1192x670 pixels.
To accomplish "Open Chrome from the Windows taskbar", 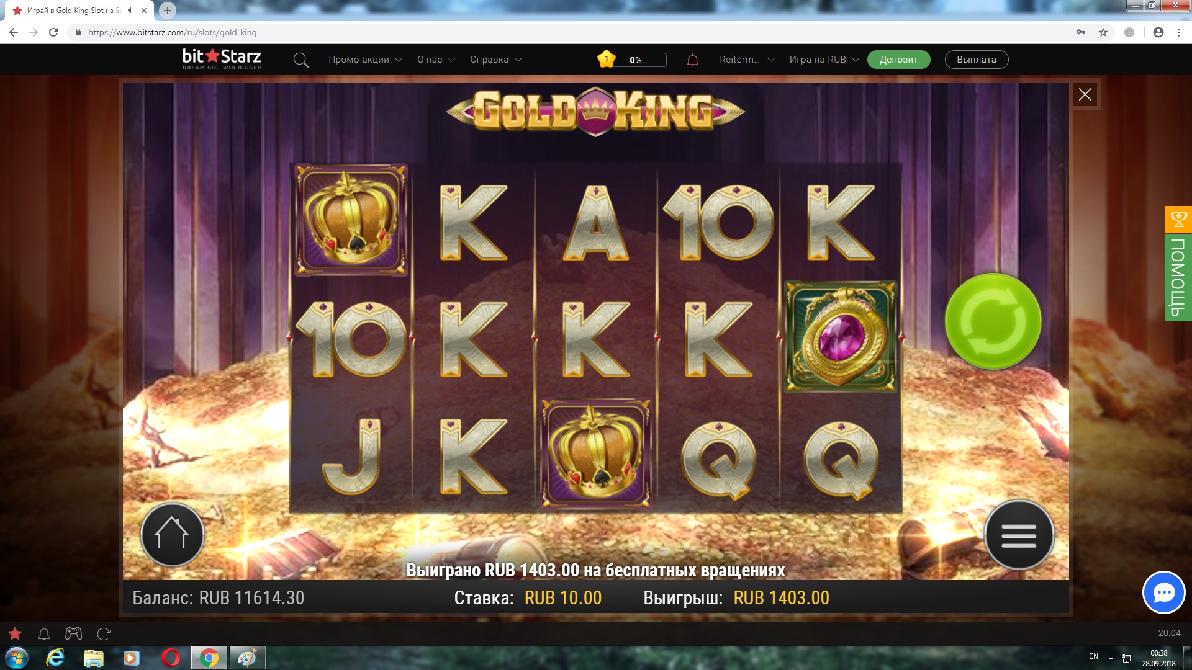I will (209, 658).
